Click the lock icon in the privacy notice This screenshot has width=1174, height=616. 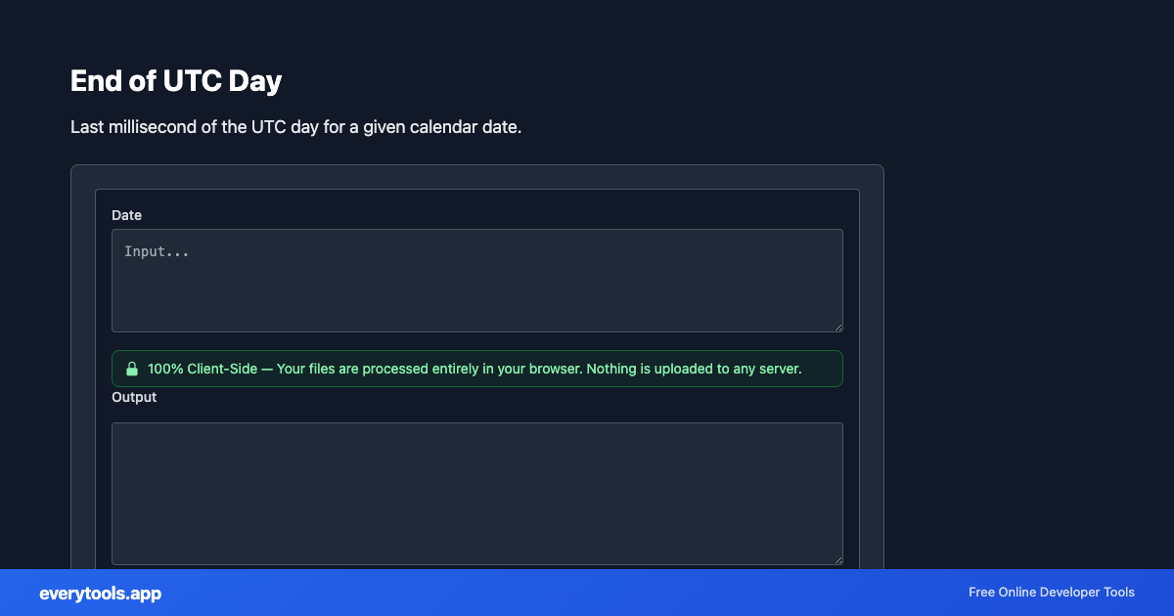132,369
